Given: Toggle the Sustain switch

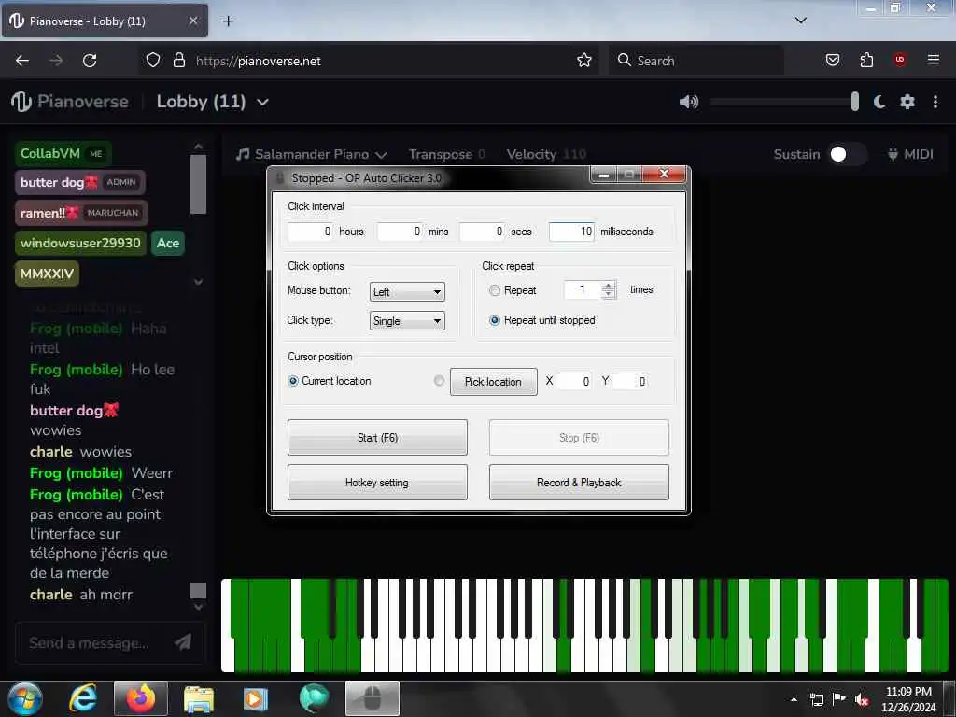Looking at the screenshot, I should 848,154.
